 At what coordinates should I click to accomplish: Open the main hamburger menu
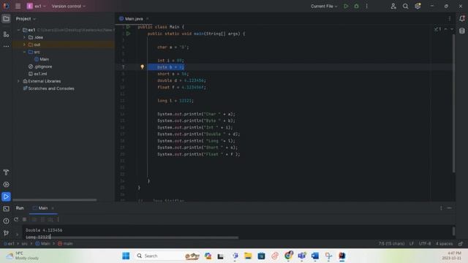(18, 6)
